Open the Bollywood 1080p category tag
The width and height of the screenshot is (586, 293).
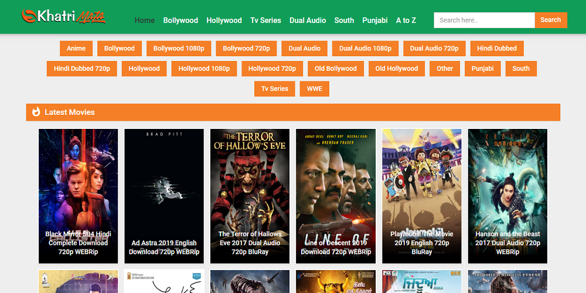click(179, 48)
